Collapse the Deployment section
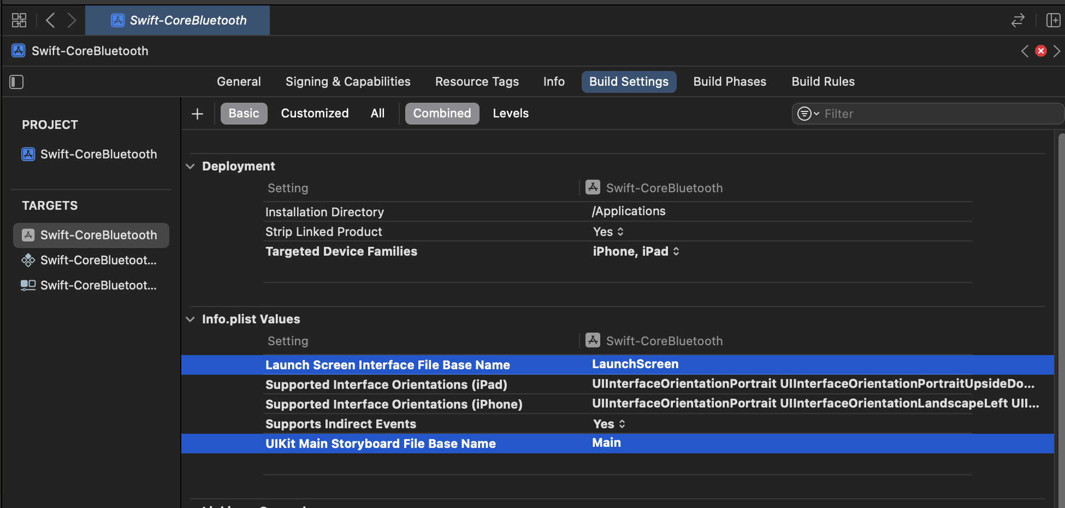 click(190, 166)
